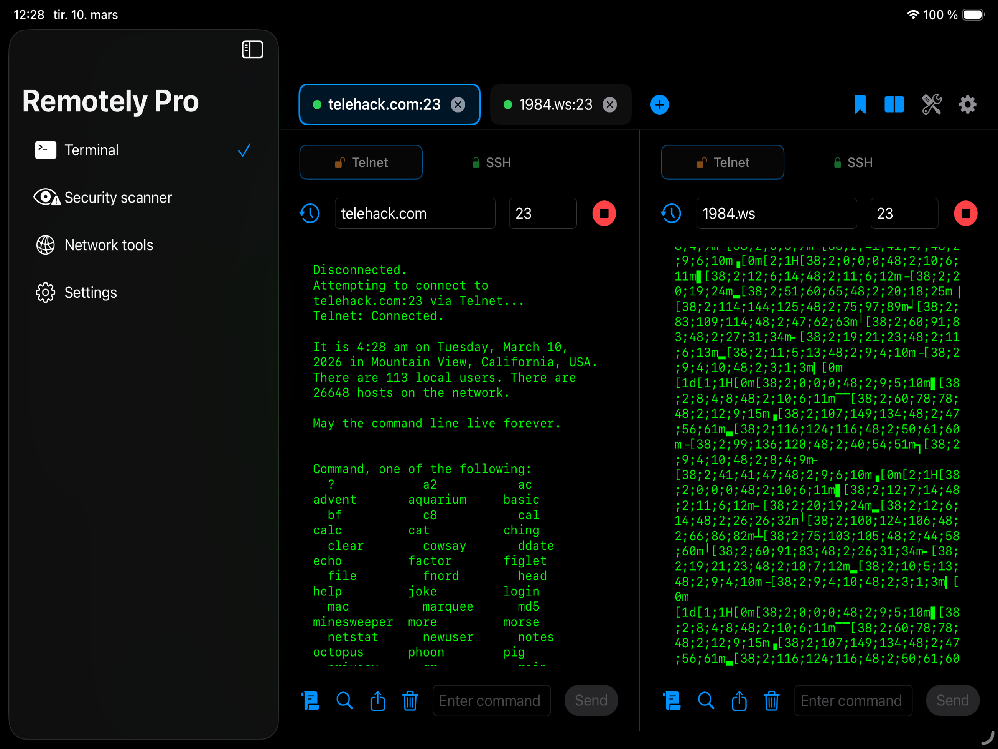
Task: Open connection history for the 1984.ws pane
Action: pyautogui.click(x=671, y=213)
